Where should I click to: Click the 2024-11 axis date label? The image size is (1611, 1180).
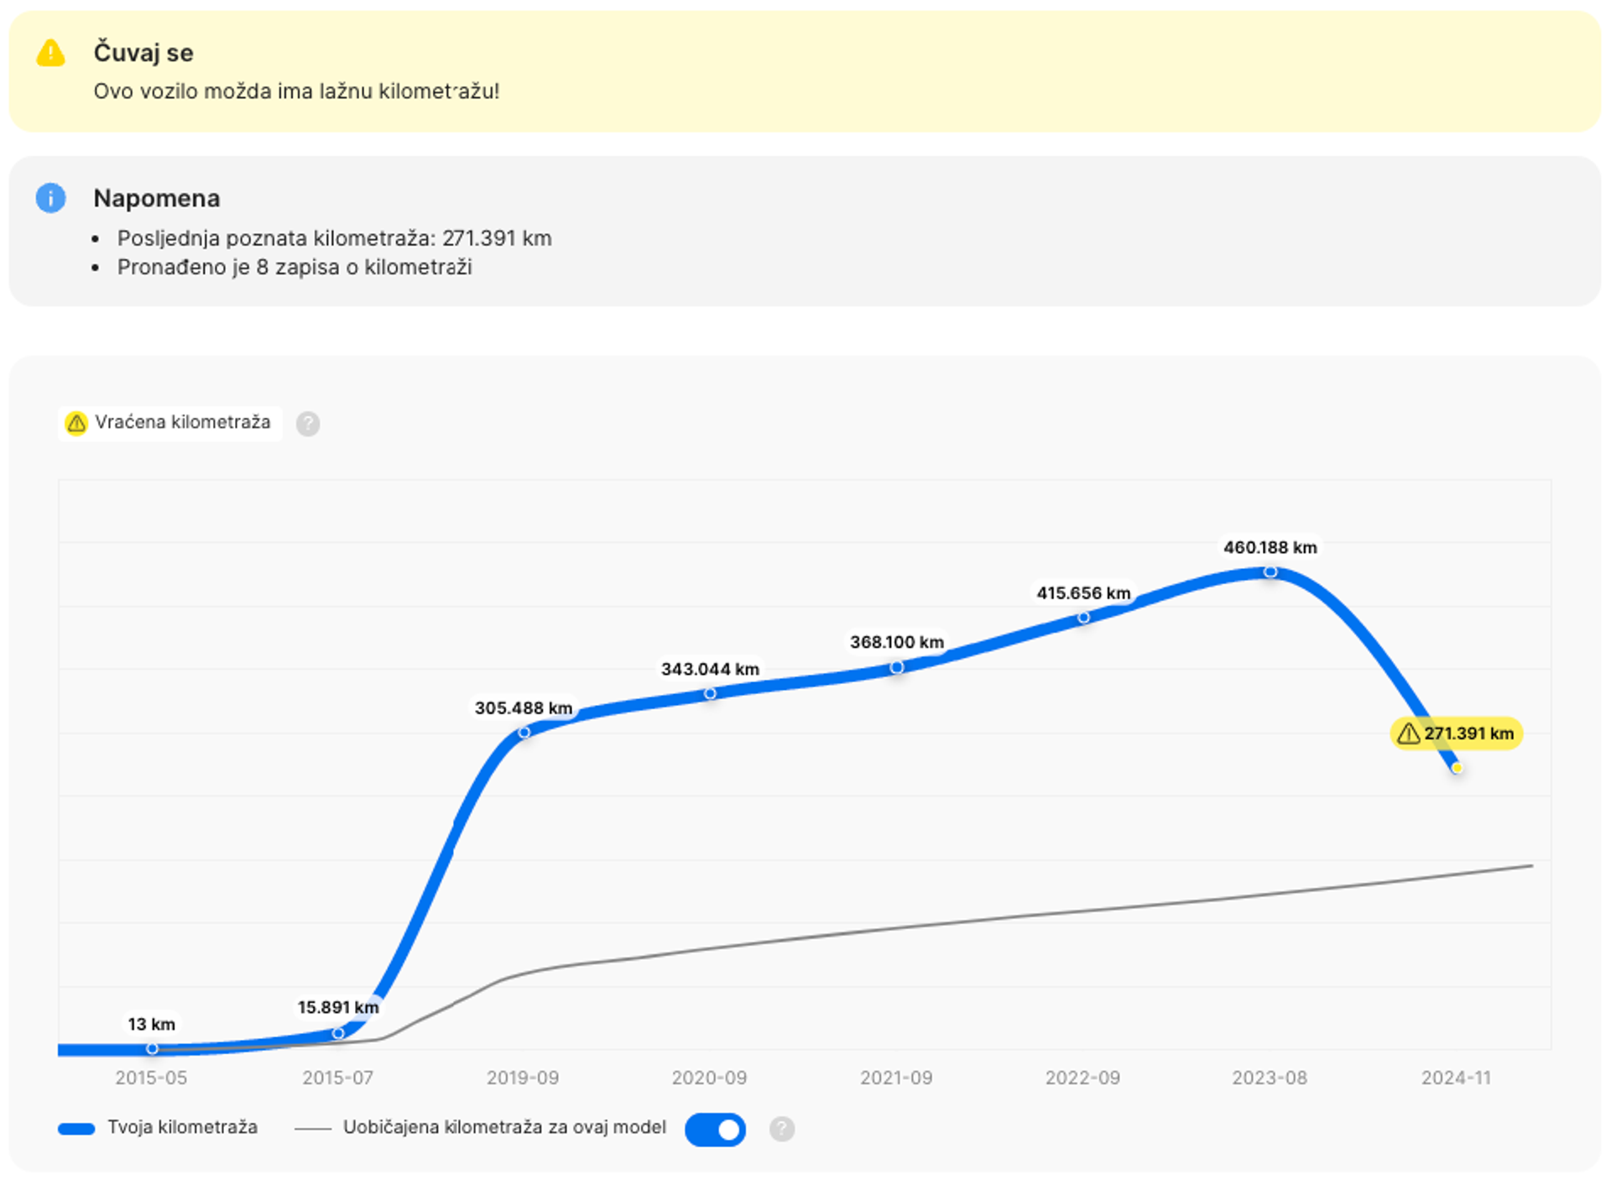(1456, 1078)
